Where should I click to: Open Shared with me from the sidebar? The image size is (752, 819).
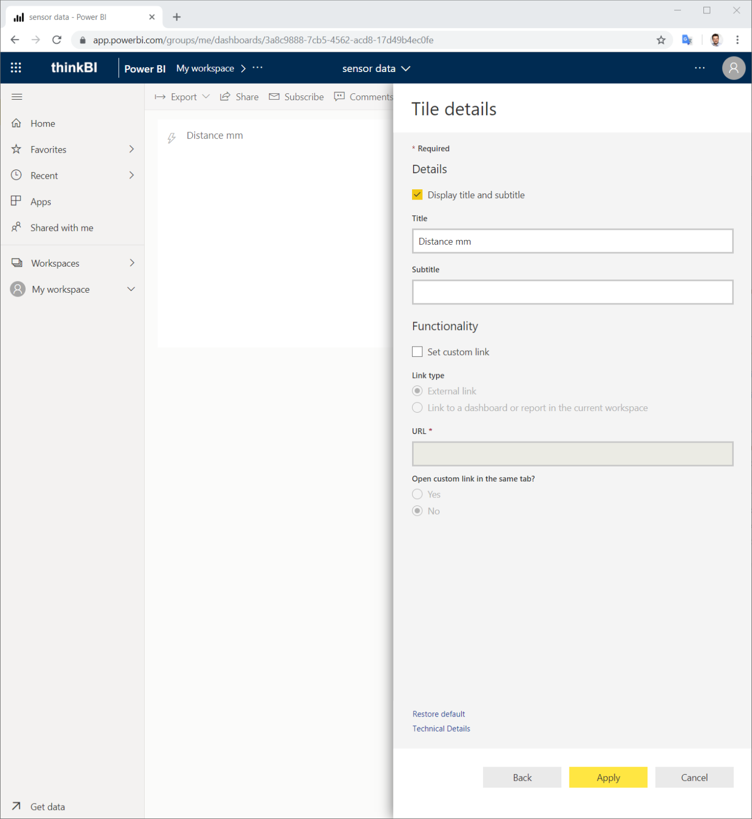point(17,227)
